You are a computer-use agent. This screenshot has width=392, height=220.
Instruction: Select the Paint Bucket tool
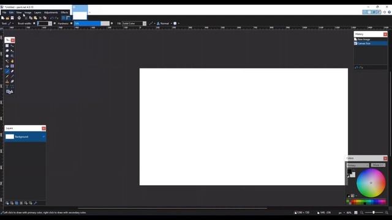pyautogui.click(x=7, y=66)
